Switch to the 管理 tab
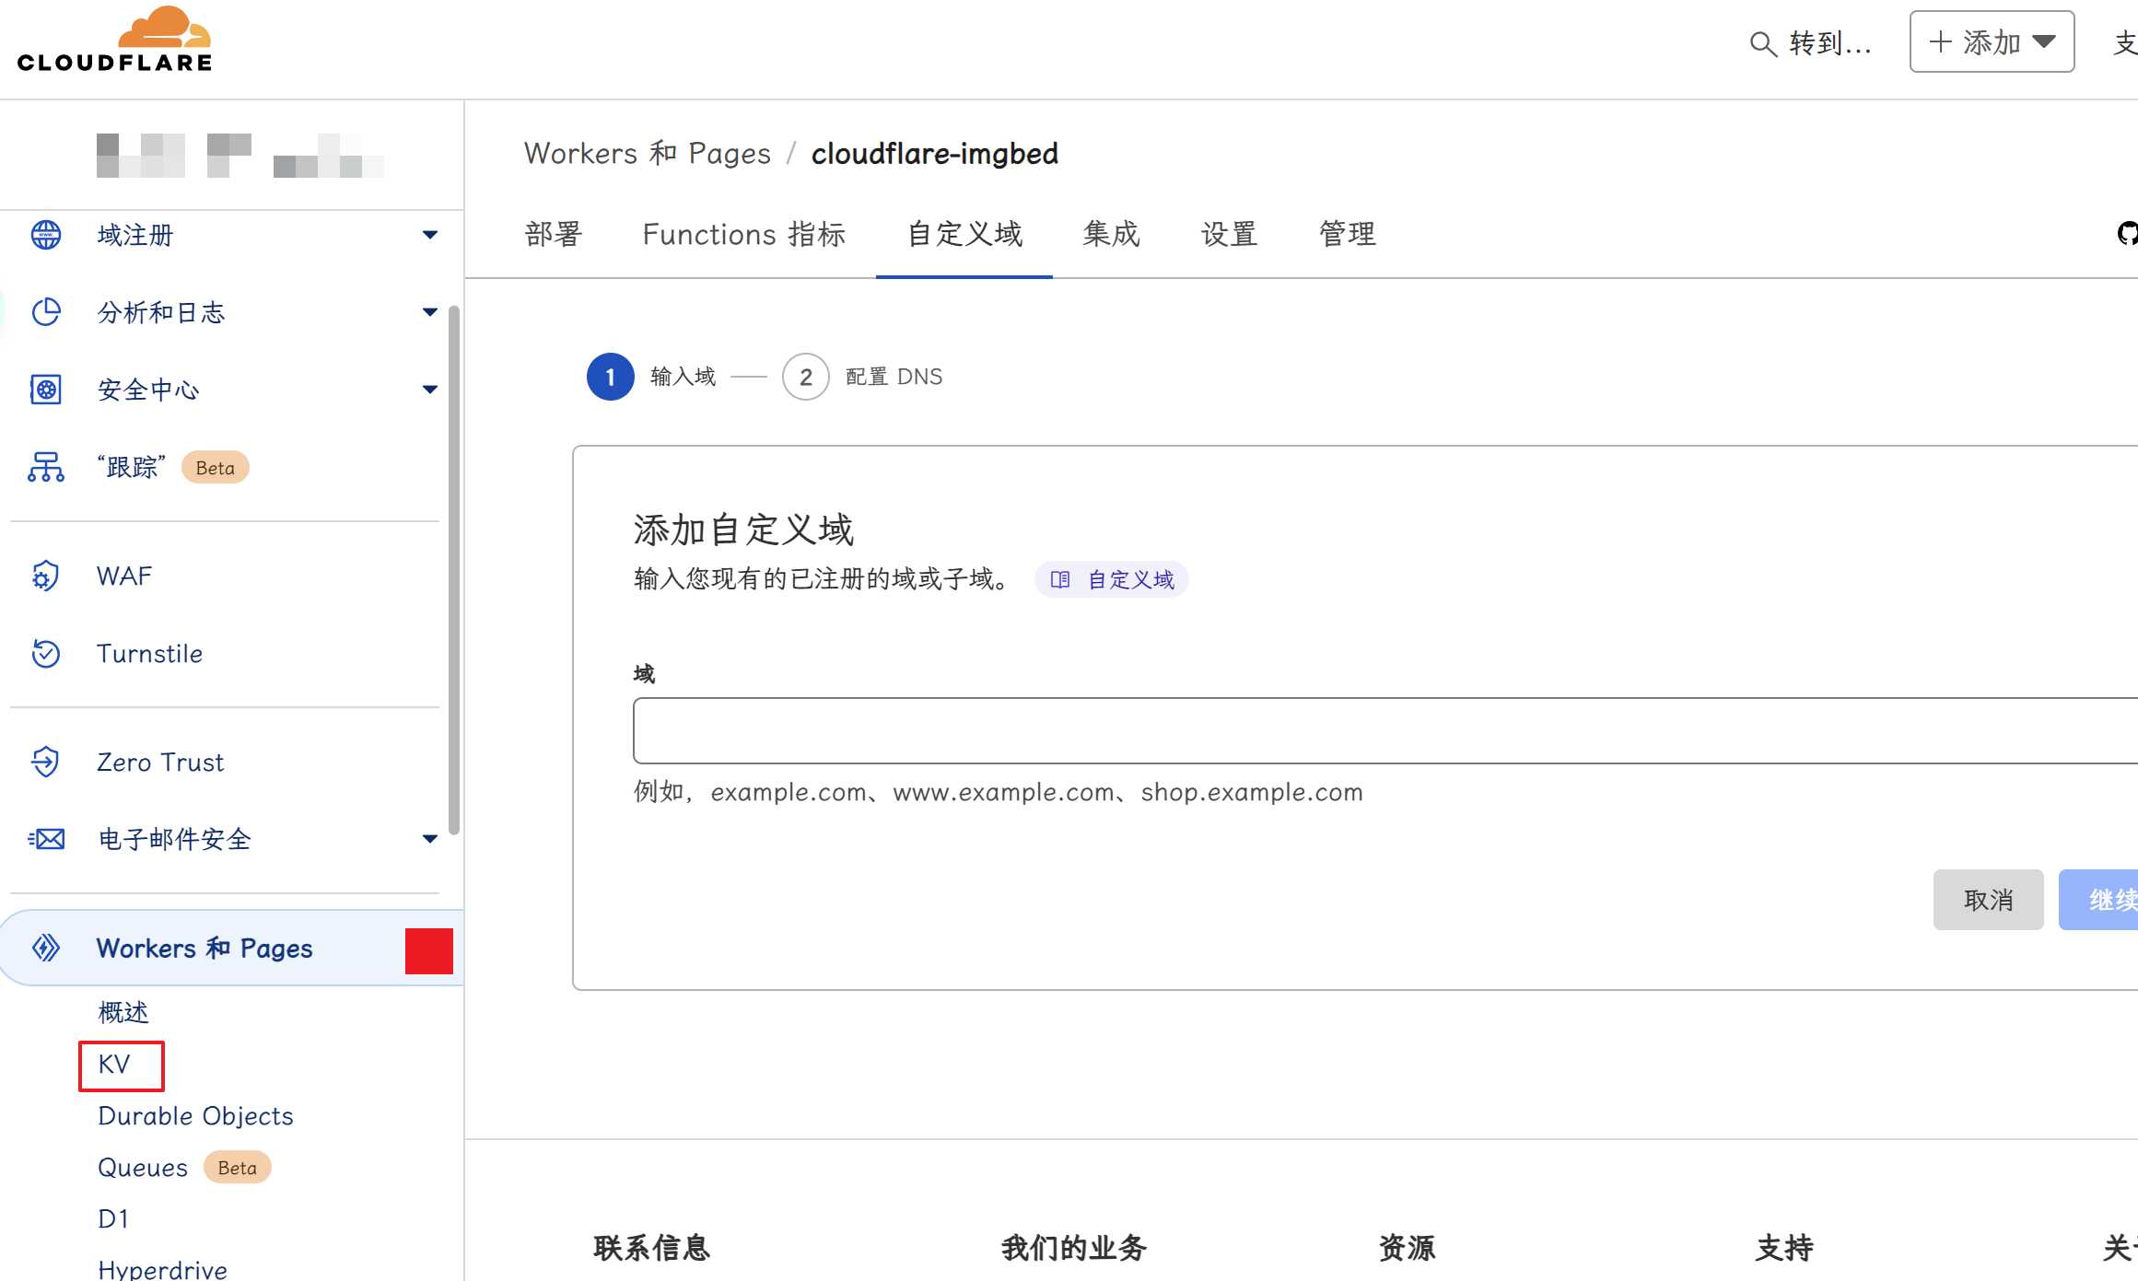This screenshot has height=1281, width=2138. (x=1348, y=234)
